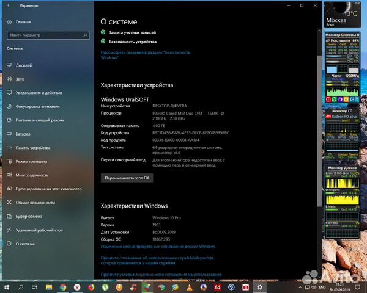Open File Explorer from the taskbar
The image size is (367, 293).
[49, 287]
